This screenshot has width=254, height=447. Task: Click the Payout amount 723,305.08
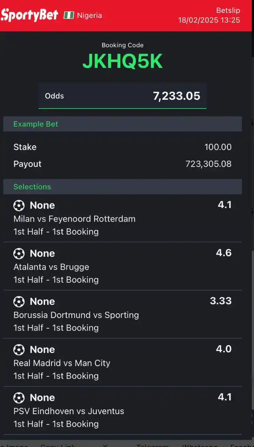[x=209, y=164]
